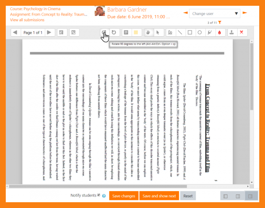This screenshot has height=208, width=265.
Task: Select the highlighter tool
Action: pos(210,32)
